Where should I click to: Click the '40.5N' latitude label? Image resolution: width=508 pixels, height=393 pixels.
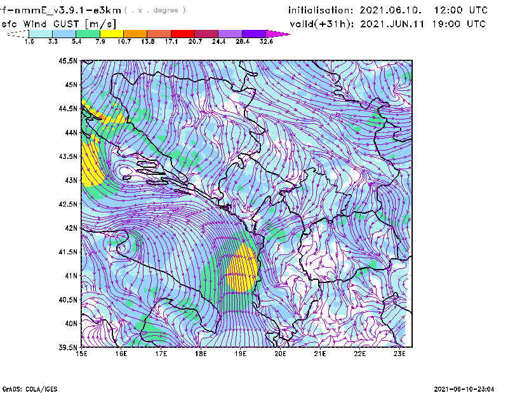point(68,300)
